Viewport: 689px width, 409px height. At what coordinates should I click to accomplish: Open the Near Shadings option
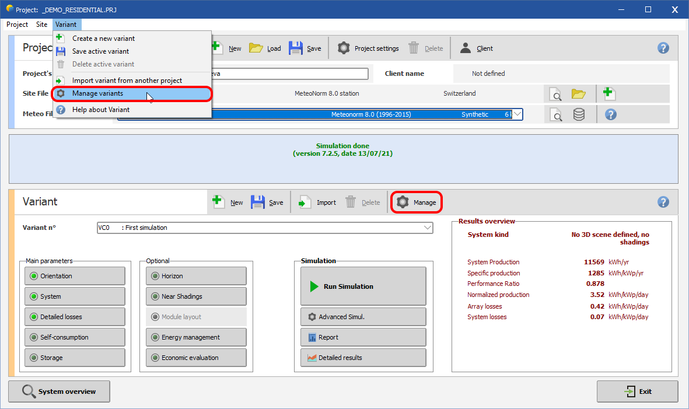[x=196, y=296]
